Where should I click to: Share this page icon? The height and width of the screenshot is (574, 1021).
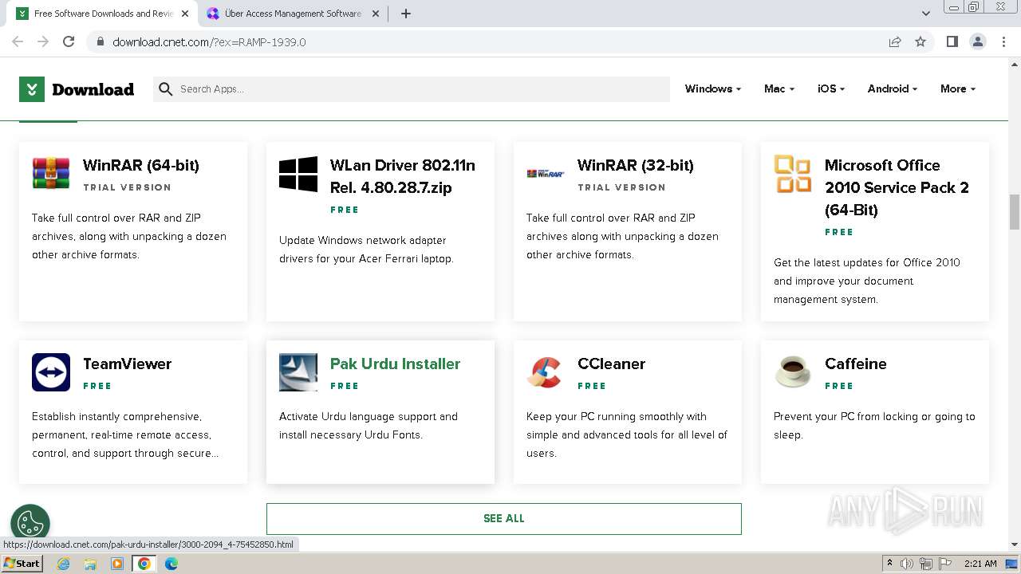pos(895,41)
